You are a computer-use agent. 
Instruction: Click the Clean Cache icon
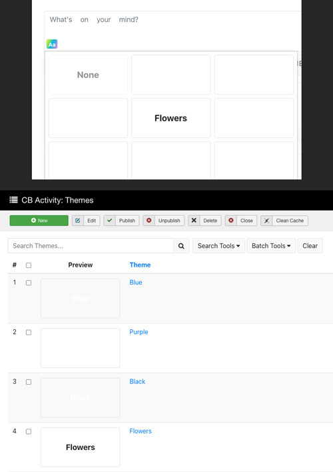[266, 221]
